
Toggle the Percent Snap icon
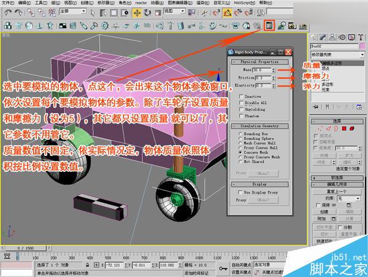tap(237, 13)
